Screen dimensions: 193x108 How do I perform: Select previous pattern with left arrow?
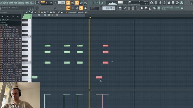101,8
